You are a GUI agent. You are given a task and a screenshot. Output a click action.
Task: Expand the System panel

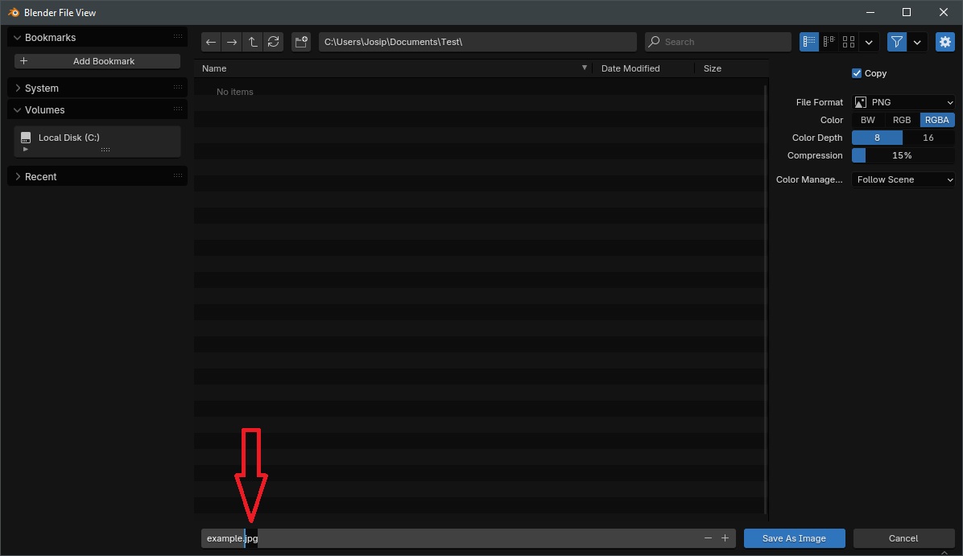(17, 88)
